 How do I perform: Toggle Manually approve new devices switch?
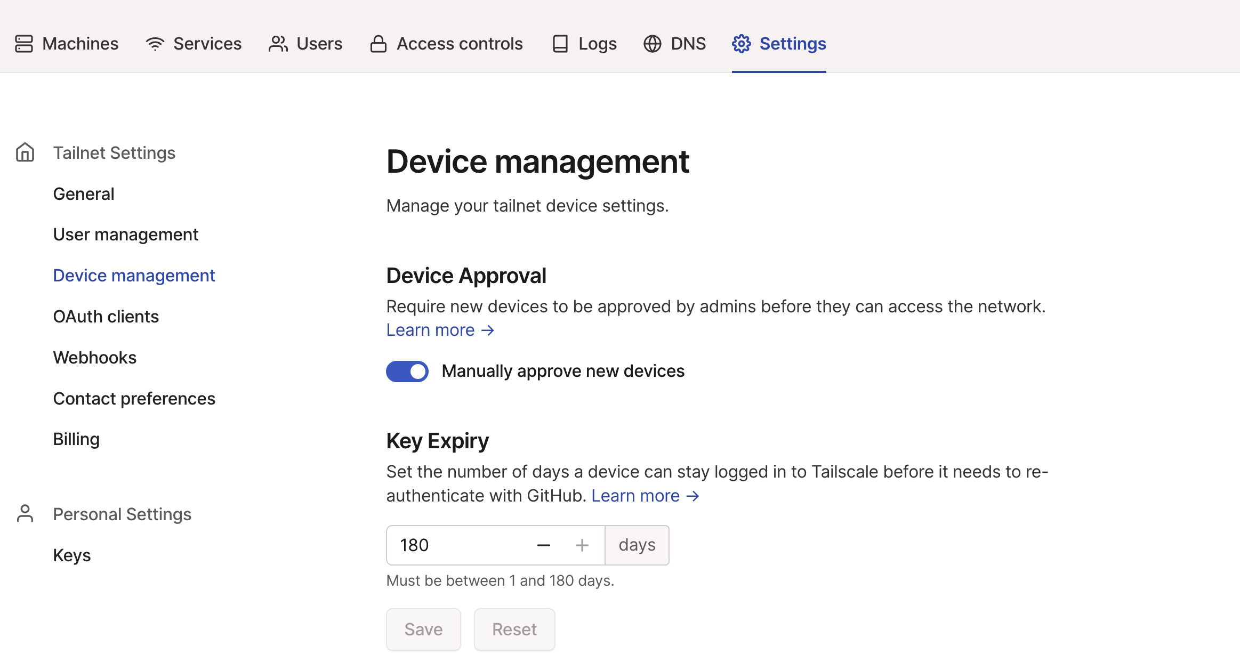(x=407, y=372)
